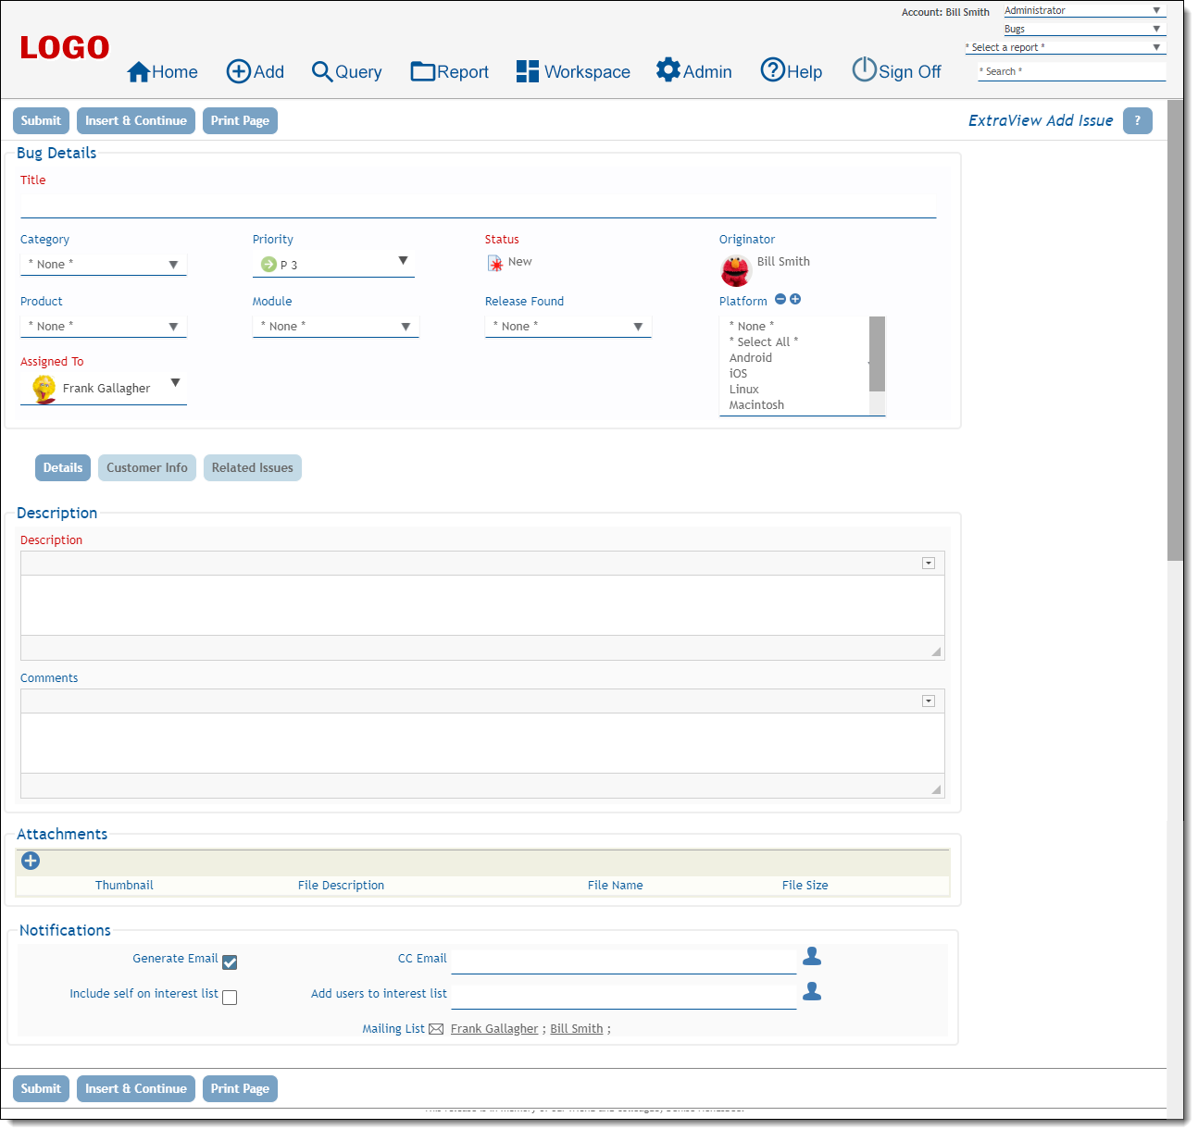Click the Title input field
1198x1129 pixels.
tap(478, 206)
